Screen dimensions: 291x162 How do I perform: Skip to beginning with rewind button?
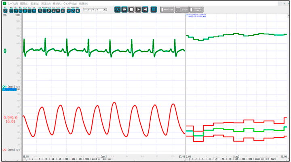124,9
